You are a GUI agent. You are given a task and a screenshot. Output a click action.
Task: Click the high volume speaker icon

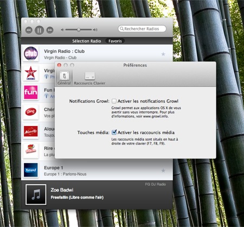pos(95,30)
